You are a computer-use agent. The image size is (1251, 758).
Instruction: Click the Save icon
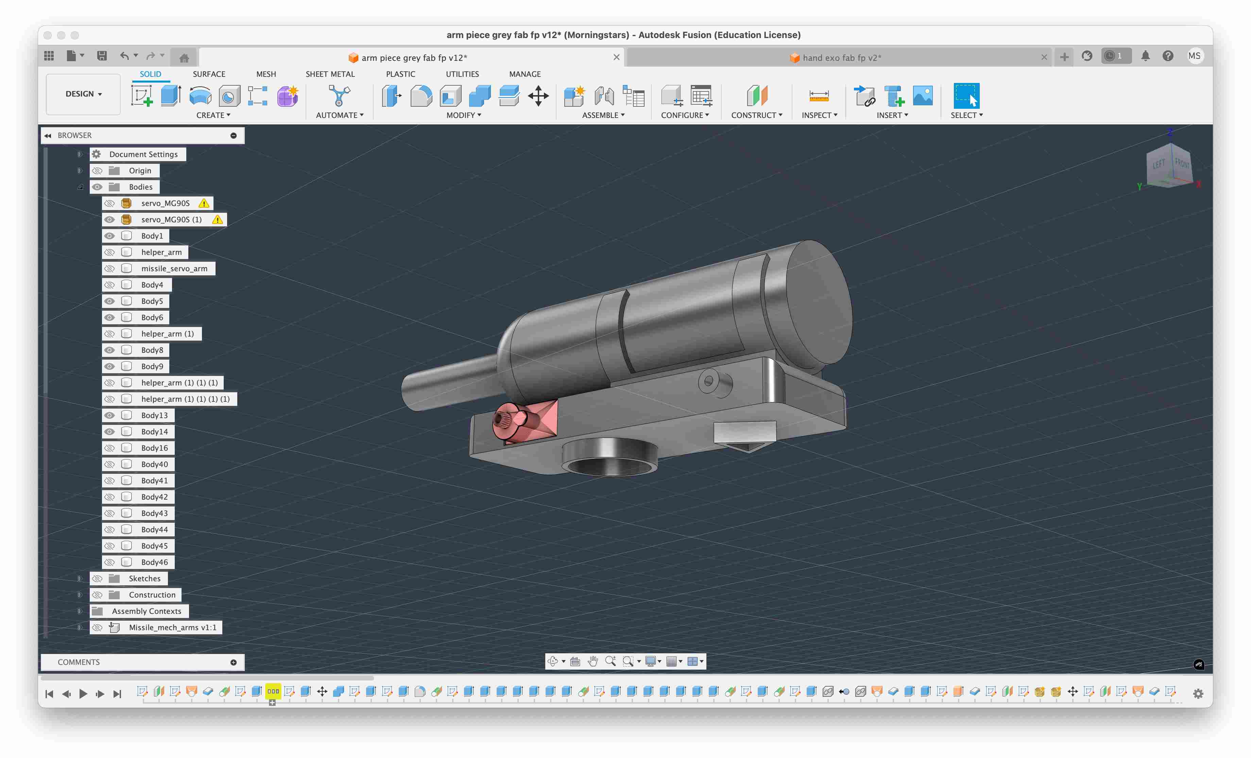[102, 56]
